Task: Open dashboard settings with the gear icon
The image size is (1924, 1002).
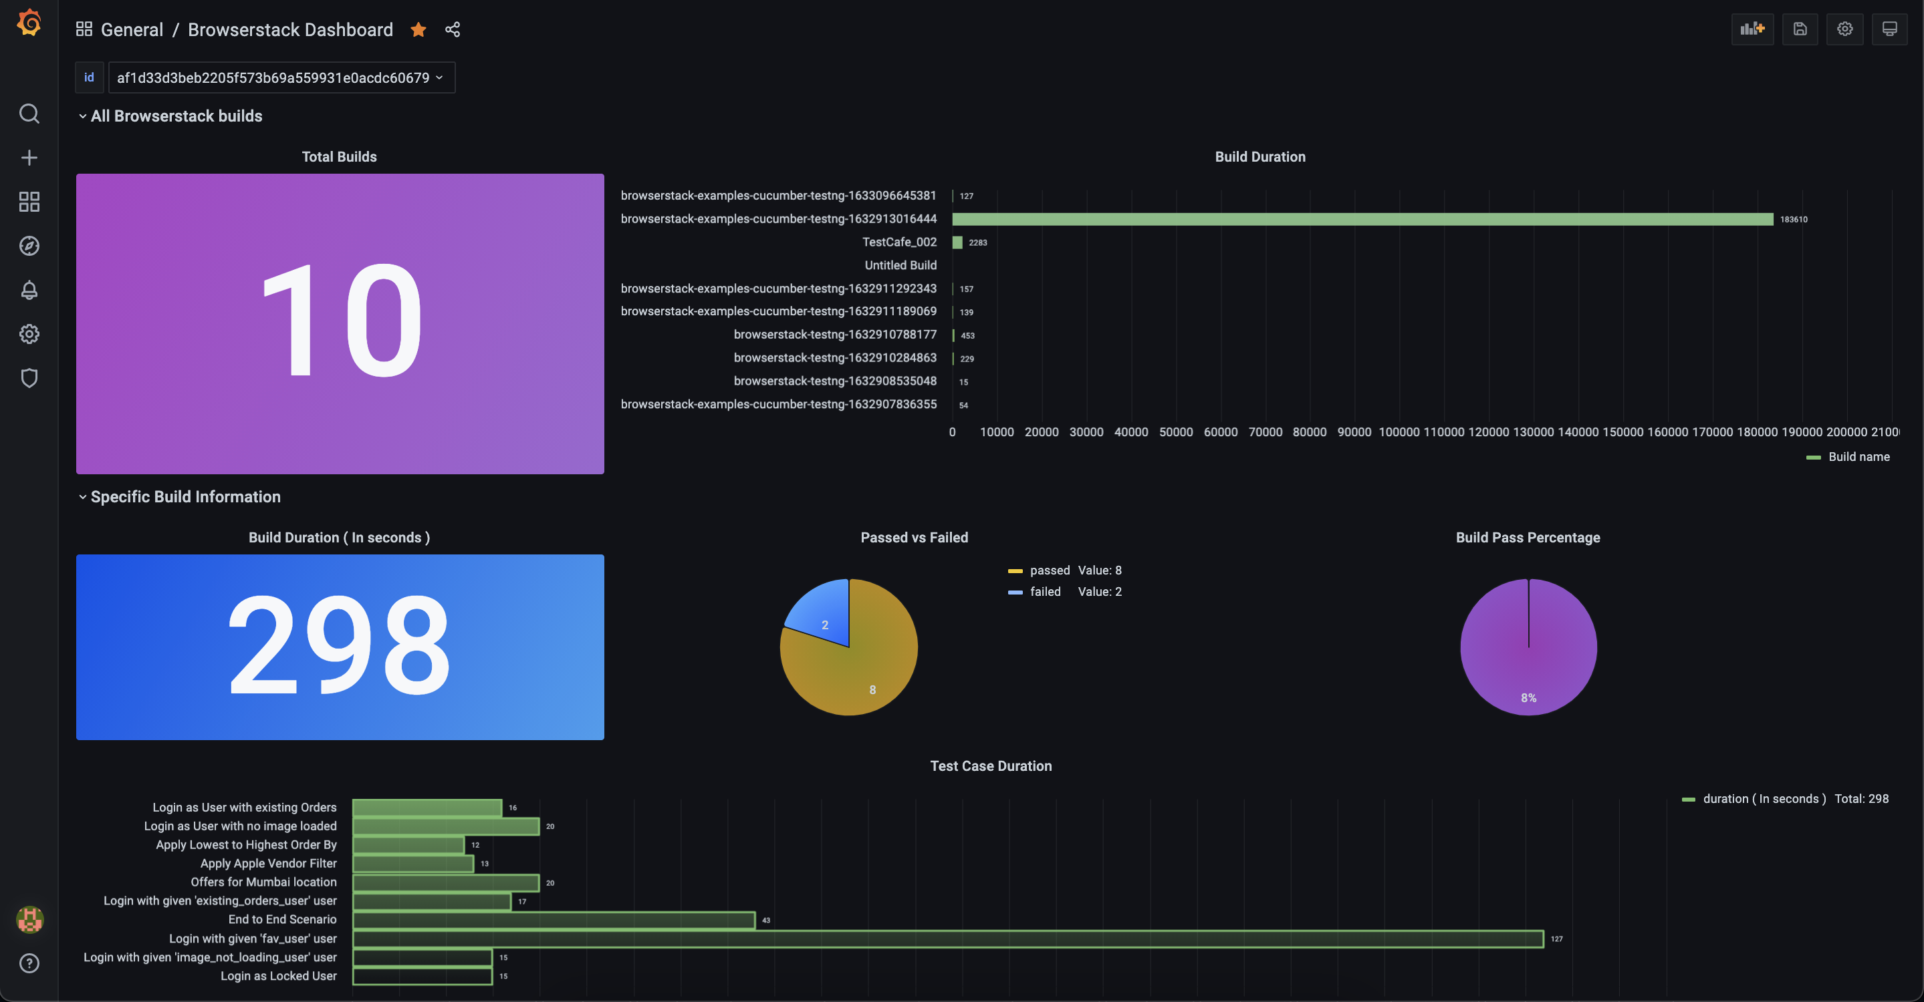Action: coord(1845,29)
